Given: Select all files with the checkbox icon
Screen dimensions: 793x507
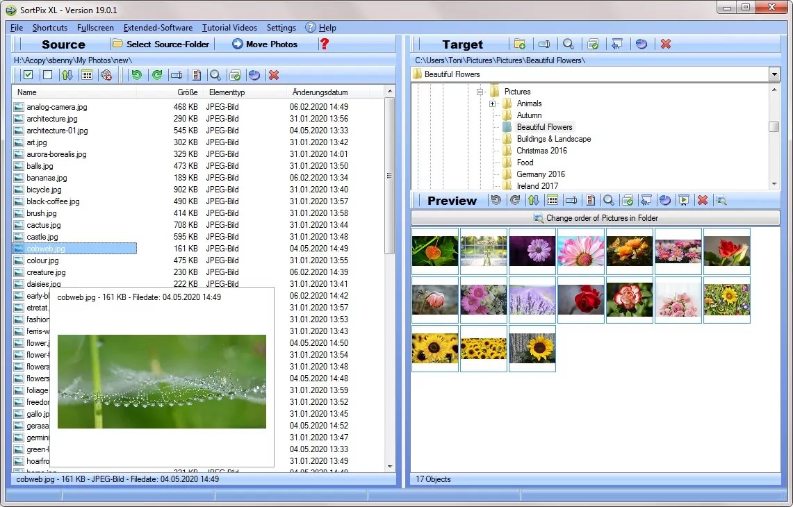Looking at the screenshot, I should point(28,74).
